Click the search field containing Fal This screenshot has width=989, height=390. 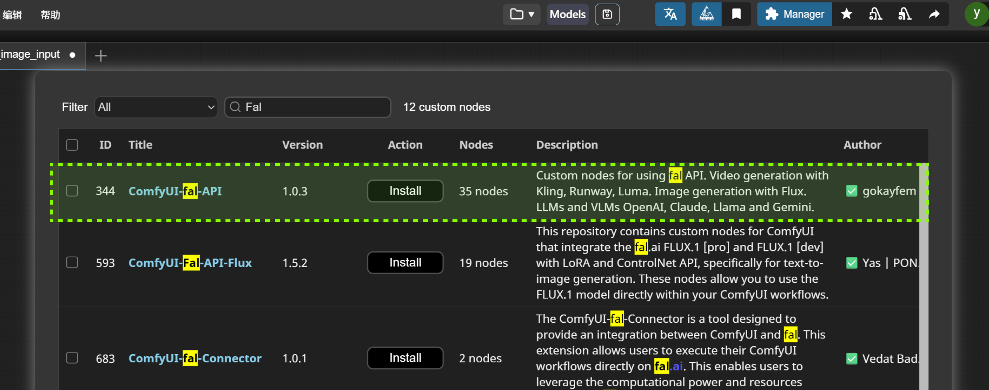[x=307, y=107]
